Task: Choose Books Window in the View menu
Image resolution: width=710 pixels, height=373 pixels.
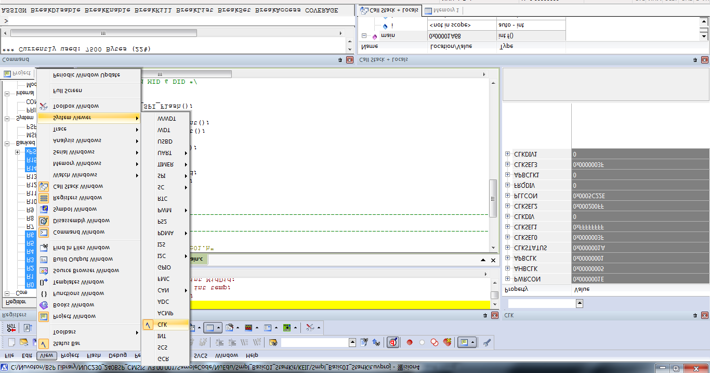Action: [74, 305]
